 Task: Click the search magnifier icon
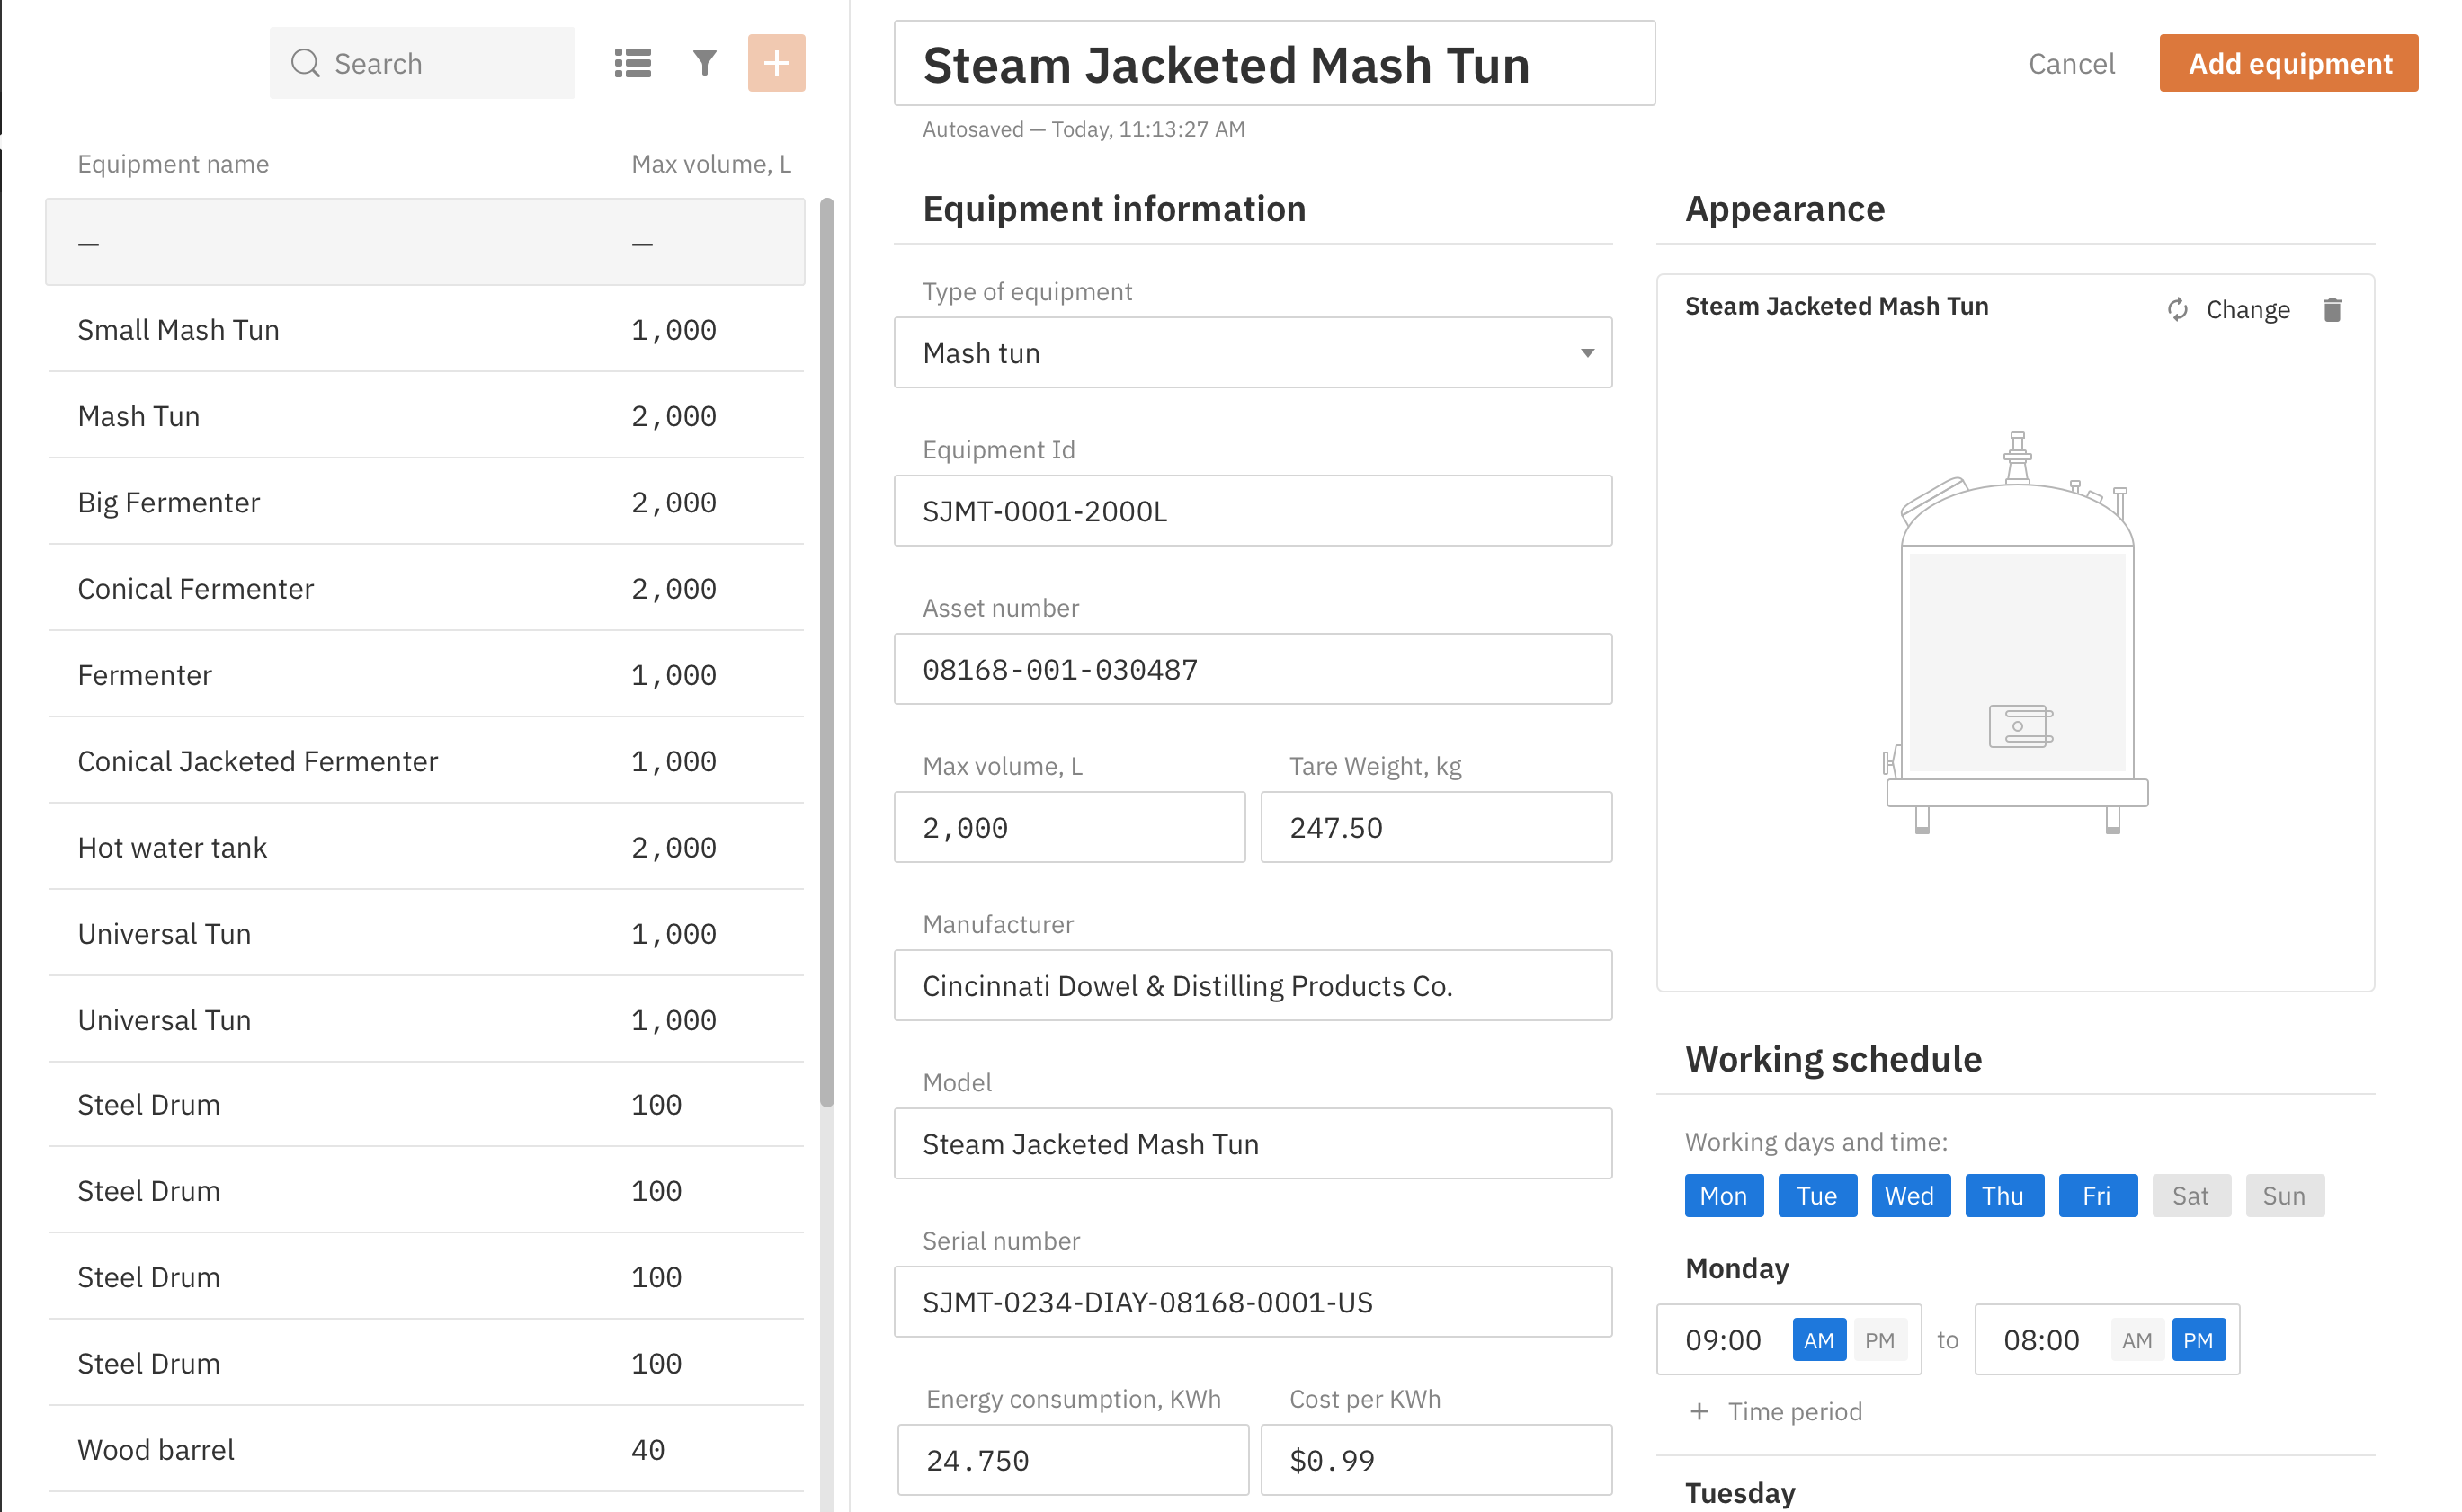tap(305, 63)
